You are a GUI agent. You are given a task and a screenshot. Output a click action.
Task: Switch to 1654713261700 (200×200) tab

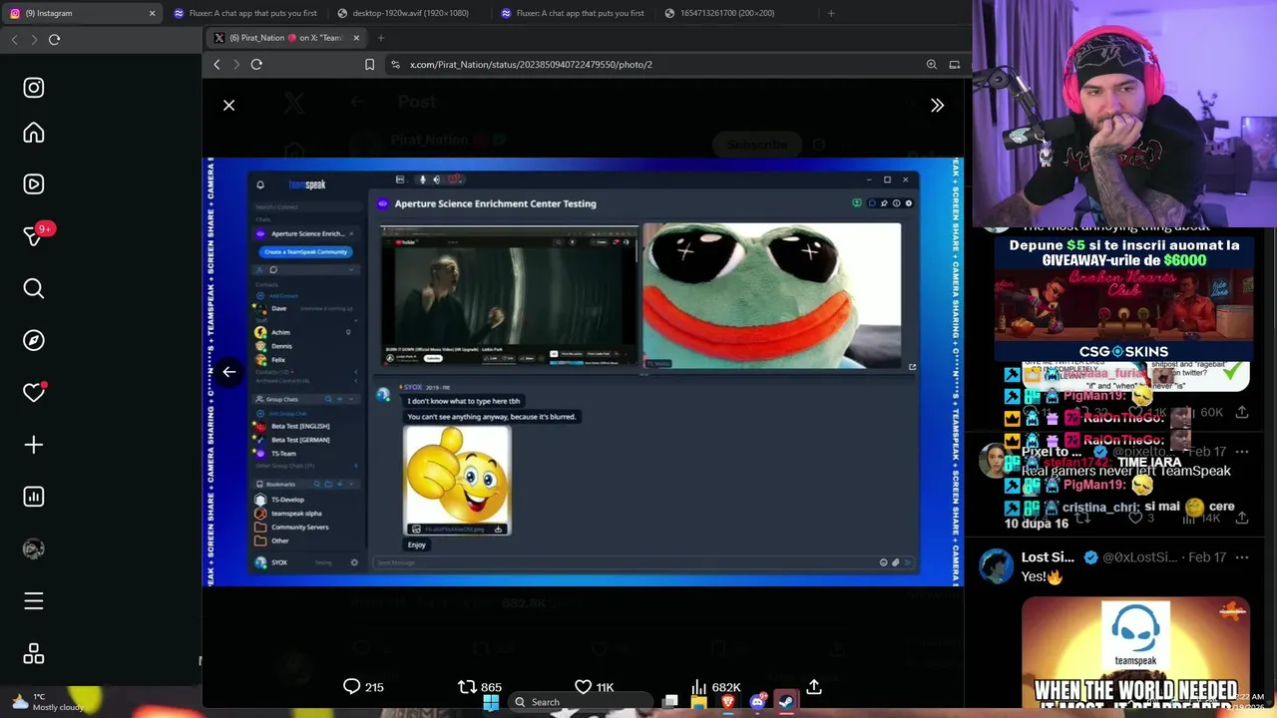coord(726,13)
